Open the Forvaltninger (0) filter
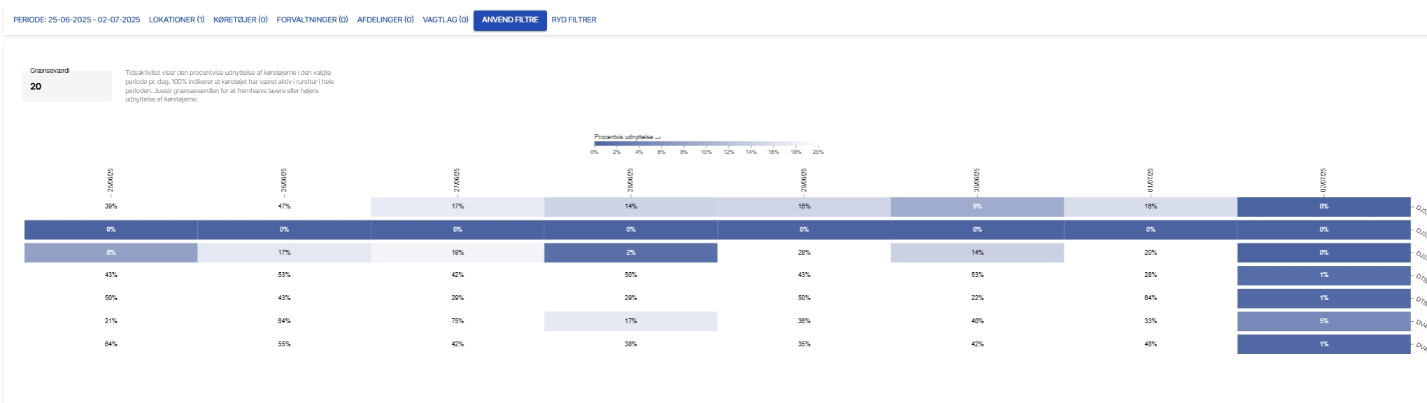 (312, 20)
